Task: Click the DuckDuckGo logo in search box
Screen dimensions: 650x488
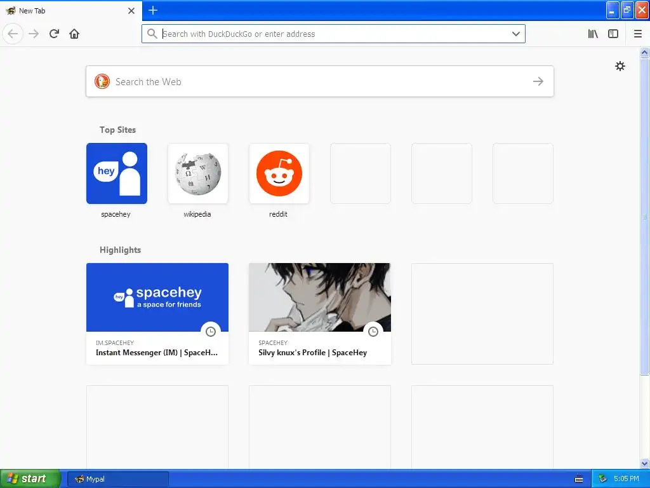Action: 102,81
